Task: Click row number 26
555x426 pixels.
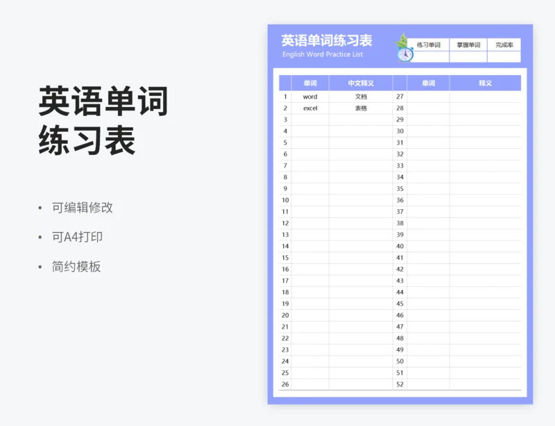Action: coord(285,384)
